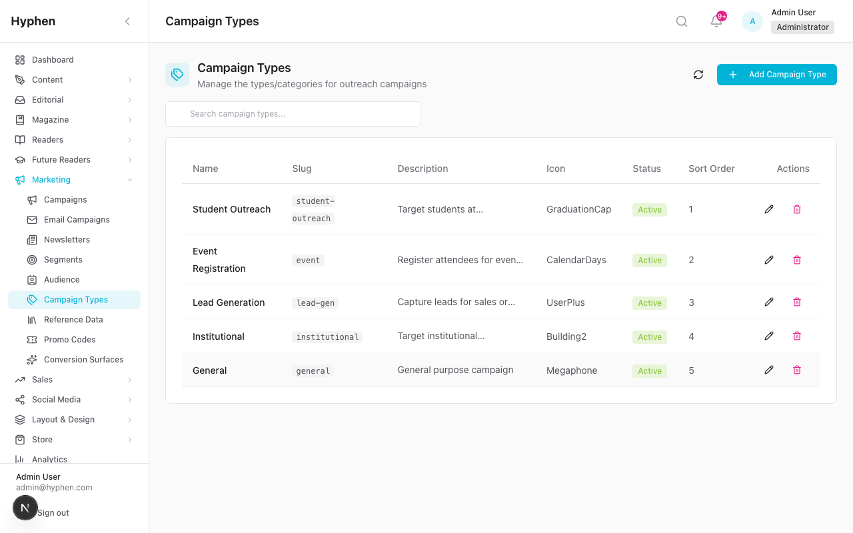This screenshot has width=853, height=533.
Task: Click the refresh icon above the table
Action: tap(698, 75)
